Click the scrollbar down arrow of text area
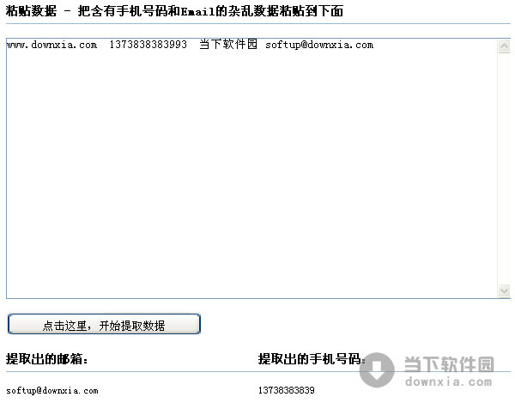This screenshot has width=515, height=403. coord(504,290)
